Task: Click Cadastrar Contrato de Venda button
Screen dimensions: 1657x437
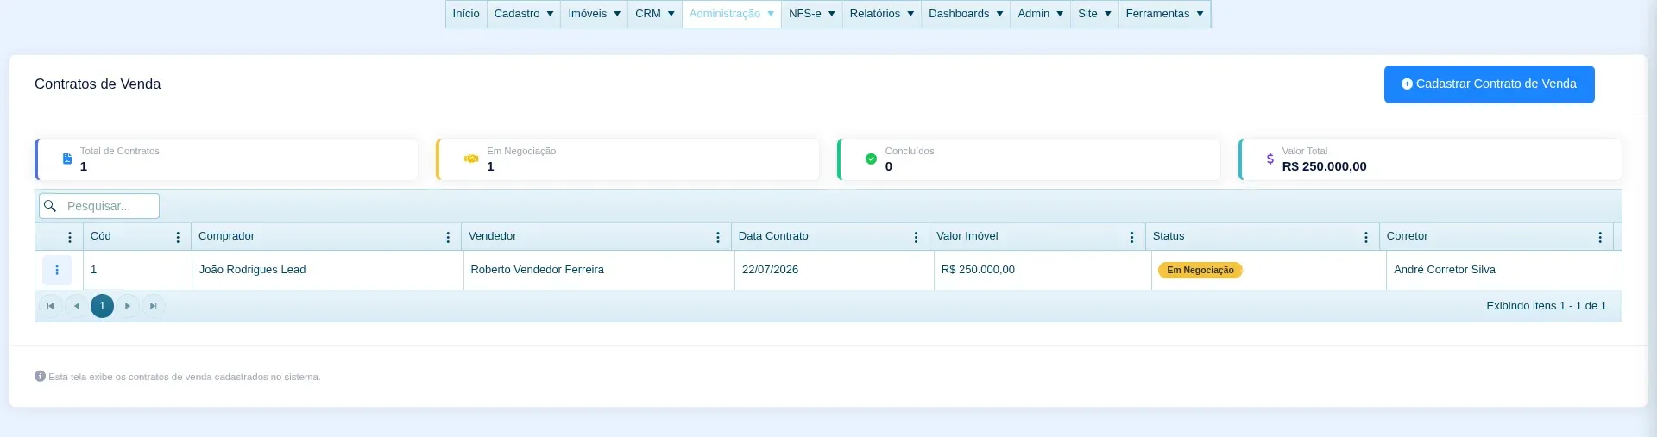Action: click(1489, 84)
